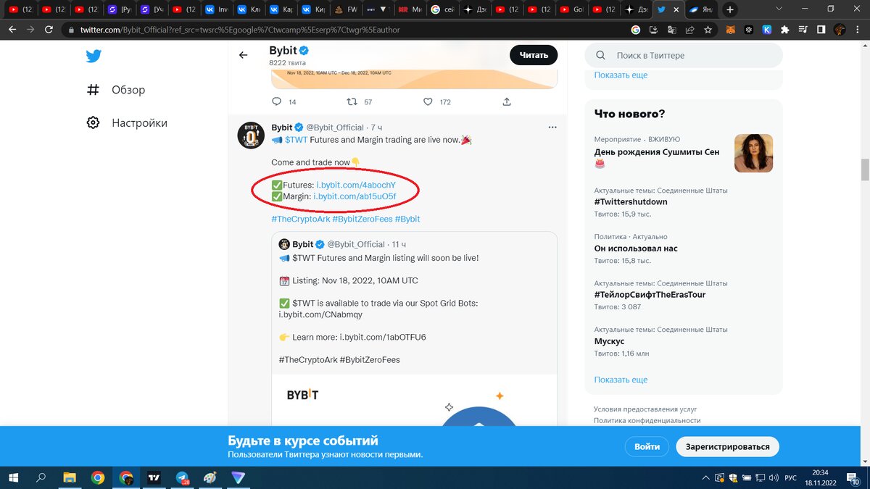Share the tweet via the upload icon
870x489 pixels.
507,102
